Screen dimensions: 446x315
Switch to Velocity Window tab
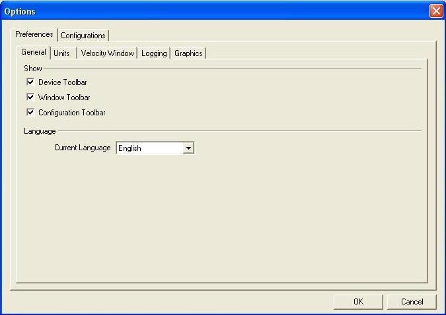pyautogui.click(x=107, y=53)
